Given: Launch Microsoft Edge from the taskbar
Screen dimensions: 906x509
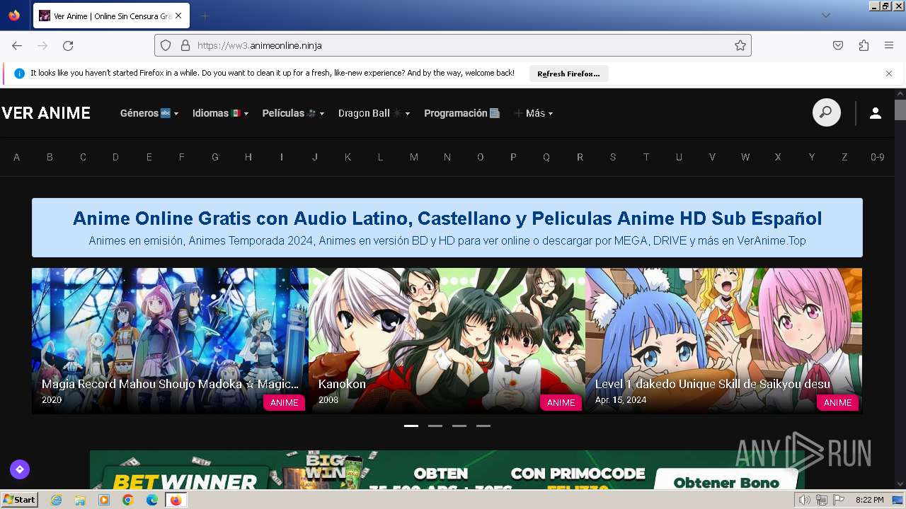Looking at the screenshot, I should pyautogui.click(x=152, y=500).
